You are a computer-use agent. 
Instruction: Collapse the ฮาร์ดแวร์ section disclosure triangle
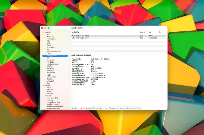click(x=43, y=33)
